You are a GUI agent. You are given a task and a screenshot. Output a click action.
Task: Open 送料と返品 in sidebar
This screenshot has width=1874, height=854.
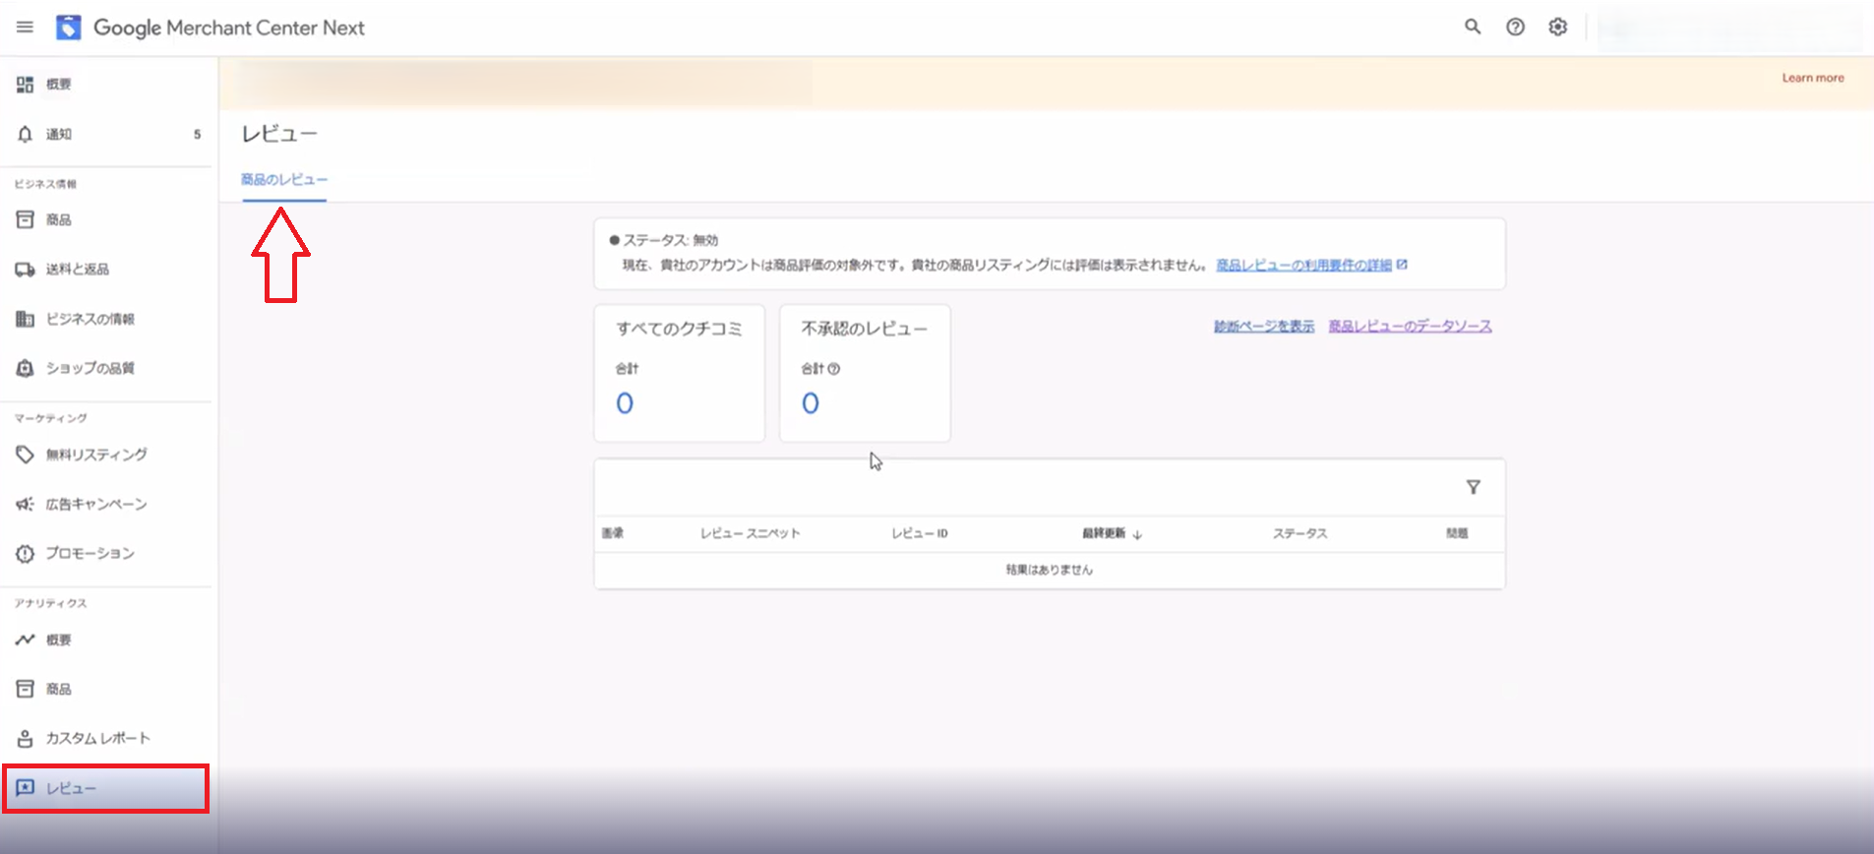pos(77,270)
